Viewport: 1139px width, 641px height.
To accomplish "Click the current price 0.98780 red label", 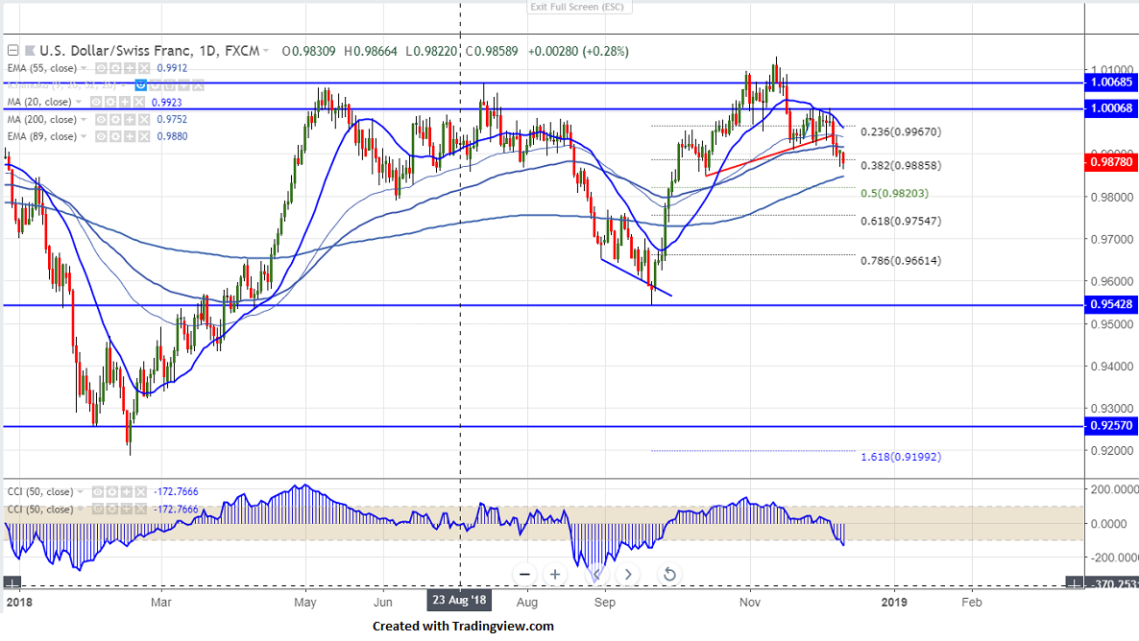I will pos(1111,162).
